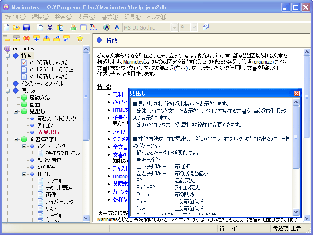Move the node up with the blue up-arrow icon
The width and height of the screenshot is (313, 235).
[47, 38]
